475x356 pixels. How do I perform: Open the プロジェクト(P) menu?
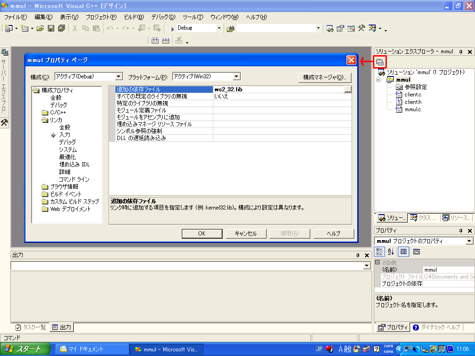101,17
